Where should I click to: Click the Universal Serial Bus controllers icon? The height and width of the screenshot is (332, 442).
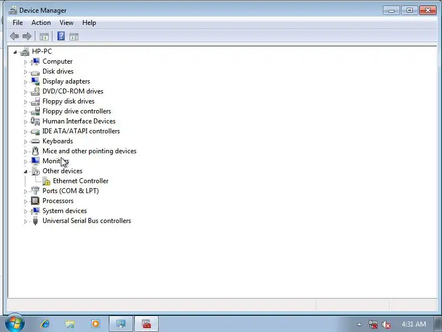[x=35, y=221]
